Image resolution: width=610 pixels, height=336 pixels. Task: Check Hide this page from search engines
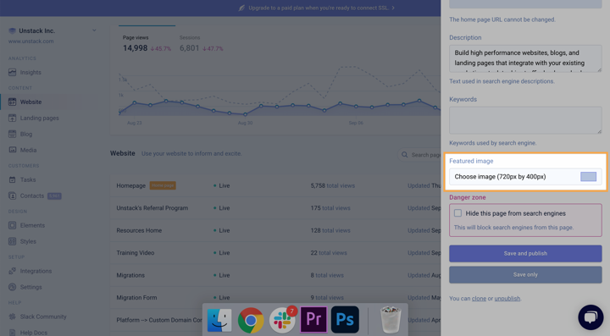coord(457,213)
